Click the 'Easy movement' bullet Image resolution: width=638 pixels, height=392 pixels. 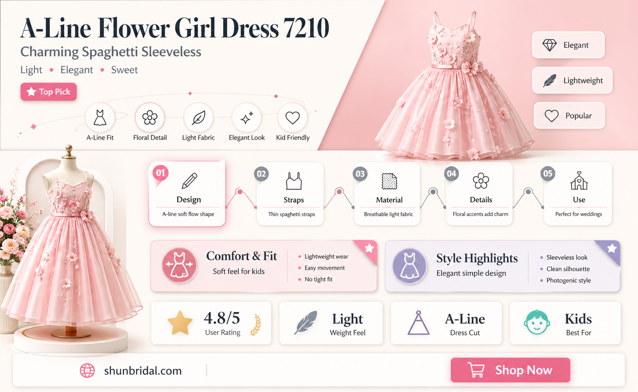pos(325,268)
